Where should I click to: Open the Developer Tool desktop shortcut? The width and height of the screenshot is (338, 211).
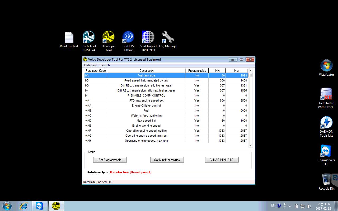109,41
